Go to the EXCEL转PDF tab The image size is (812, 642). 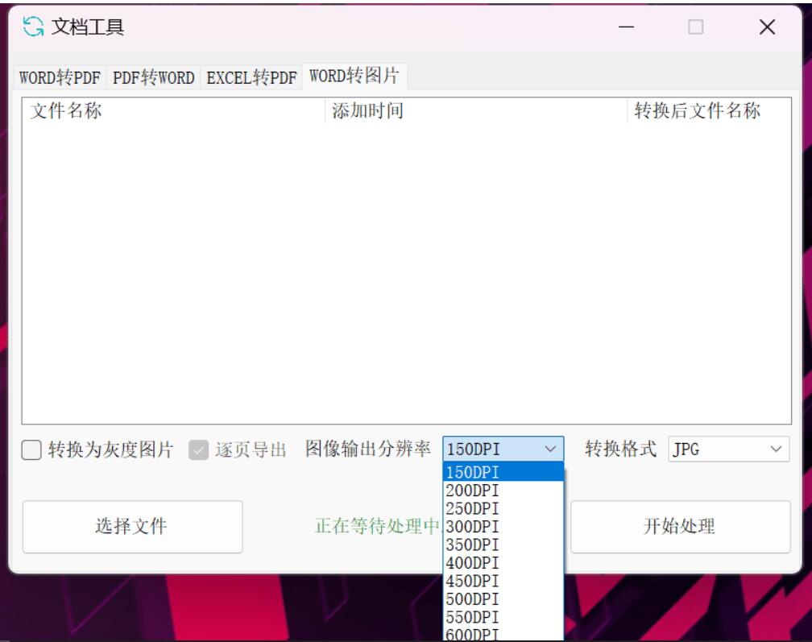251,77
